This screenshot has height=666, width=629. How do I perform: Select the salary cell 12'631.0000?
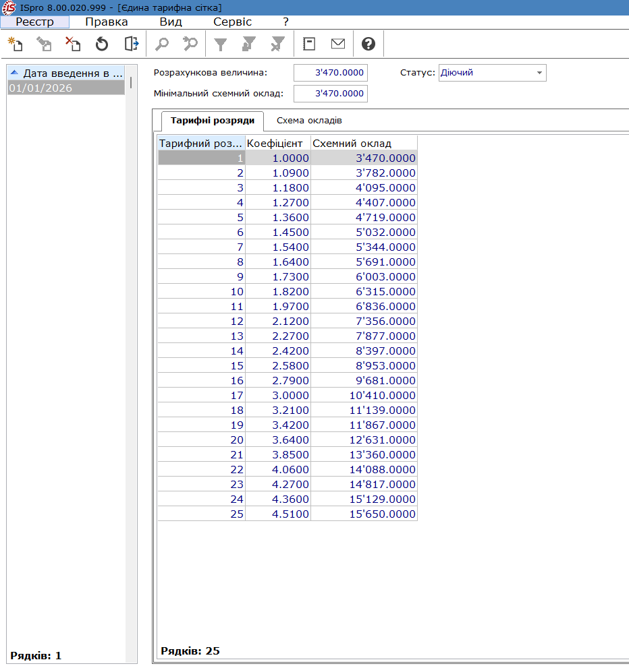point(364,440)
